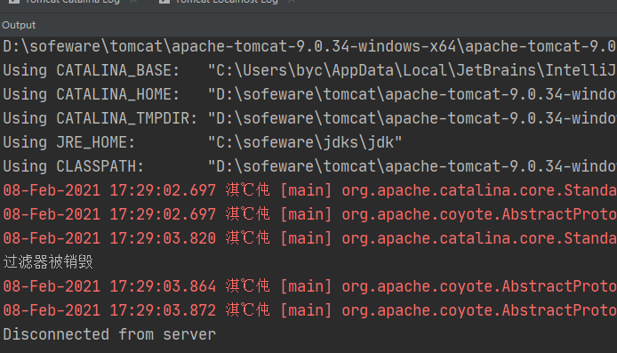The image size is (617, 353).
Task: Click the Using CATALINA_BASE line
Action: coord(309,70)
